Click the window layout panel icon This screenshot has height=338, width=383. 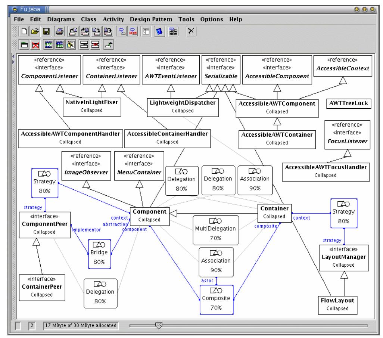[x=146, y=31]
